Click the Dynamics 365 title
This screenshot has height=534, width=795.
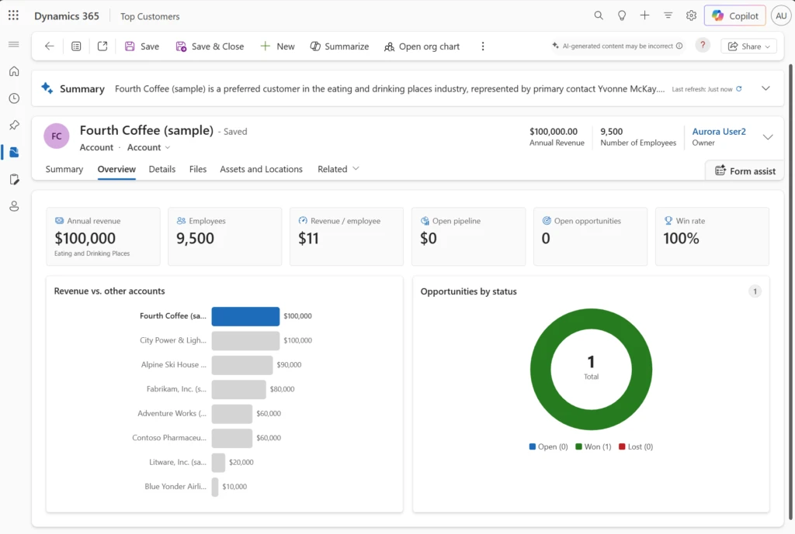pos(67,16)
